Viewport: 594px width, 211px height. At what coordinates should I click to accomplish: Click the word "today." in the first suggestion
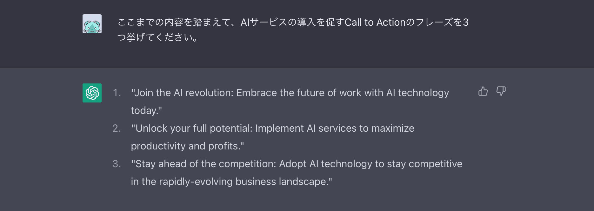pyautogui.click(x=146, y=110)
